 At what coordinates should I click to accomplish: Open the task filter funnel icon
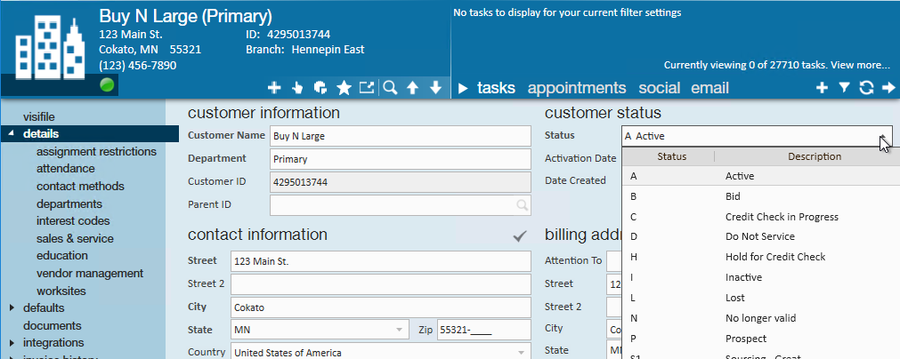pos(844,88)
